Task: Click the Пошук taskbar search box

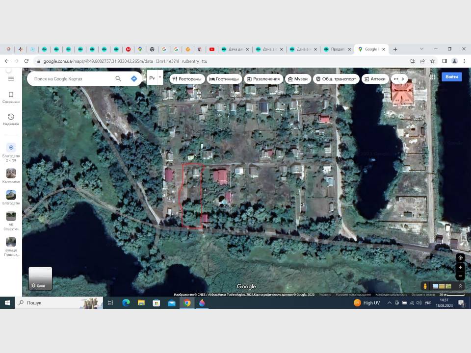Action: tap(59, 303)
